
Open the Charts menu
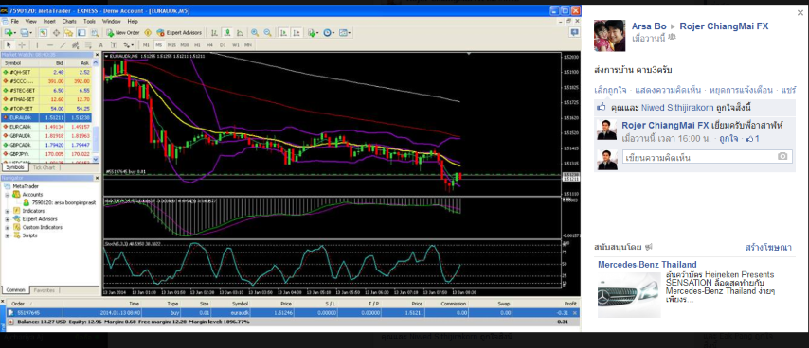point(69,21)
